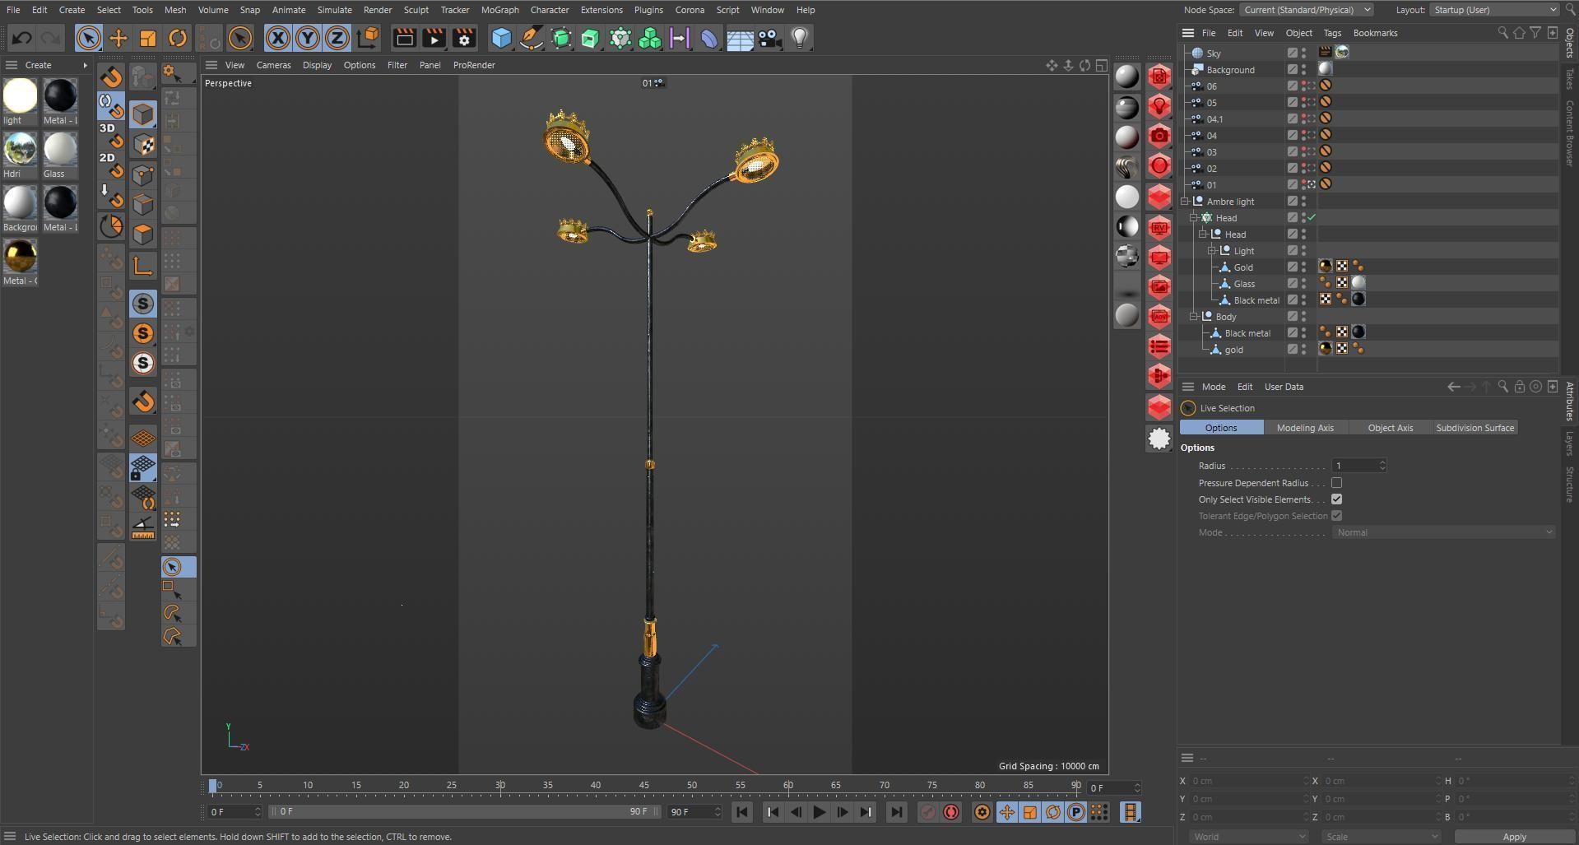Collapse the Body tree node

[1194, 317]
